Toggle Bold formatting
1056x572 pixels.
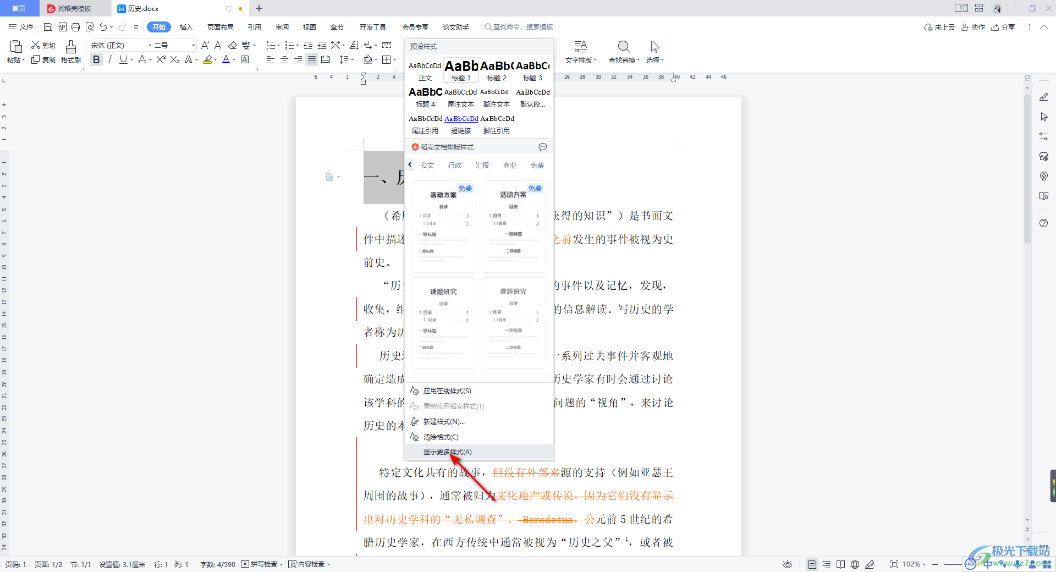pyautogui.click(x=96, y=59)
